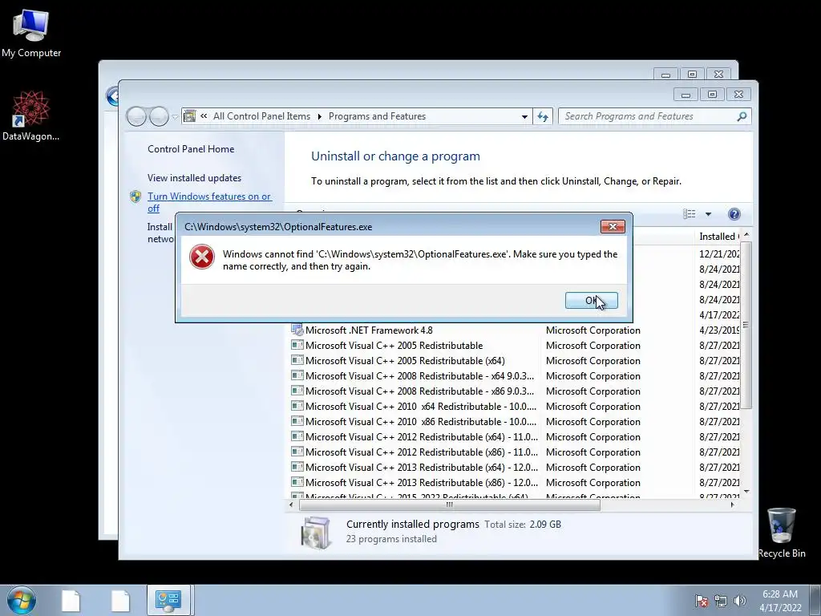This screenshot has height=616, width=821.
Task: Maximize the background window behind Programs and Features
Action: coord(692,75)
